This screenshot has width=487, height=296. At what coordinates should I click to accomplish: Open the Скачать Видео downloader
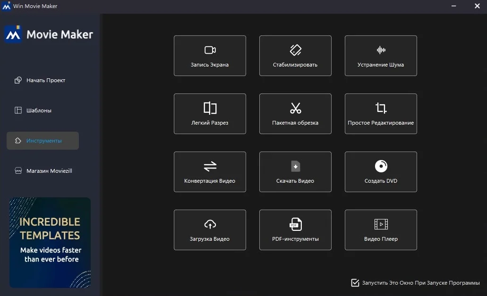[x=295, y=171]
